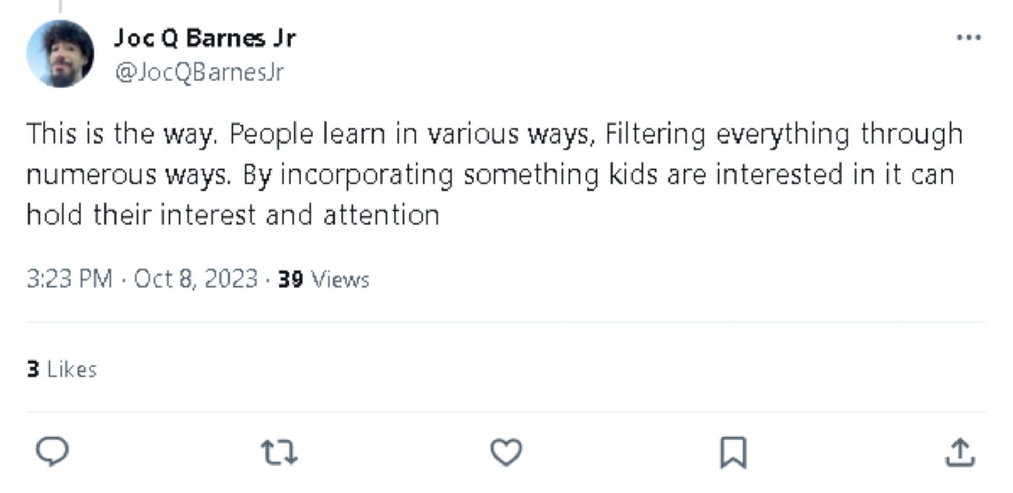The image size is (1013, 493).
Task: Click the repost arrows icon
Action: [x=279, y=452]
